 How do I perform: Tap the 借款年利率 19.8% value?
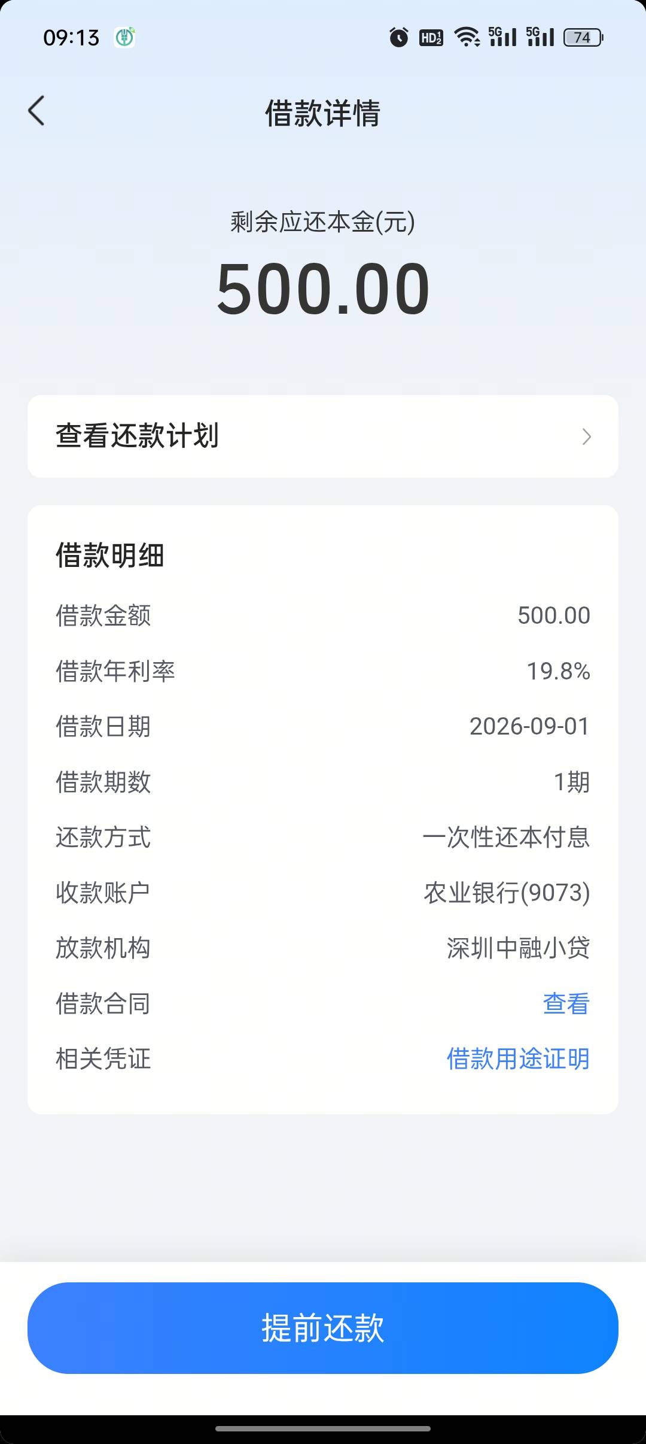[559, 671]
